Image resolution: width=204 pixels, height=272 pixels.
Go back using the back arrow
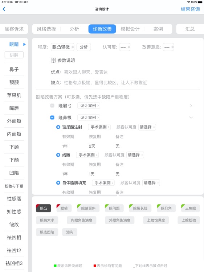(x=4, y=9)
